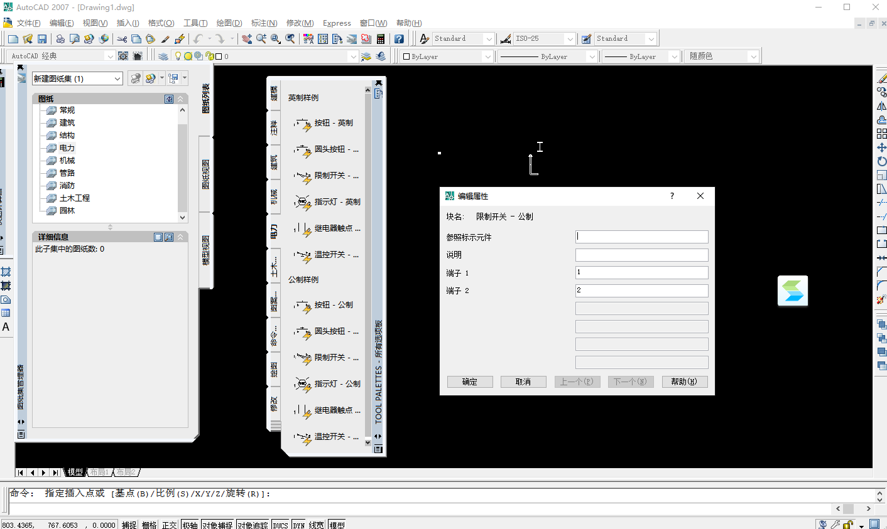Click the Cut scissors icon
The image size is (887, 529).
[122, 39]
